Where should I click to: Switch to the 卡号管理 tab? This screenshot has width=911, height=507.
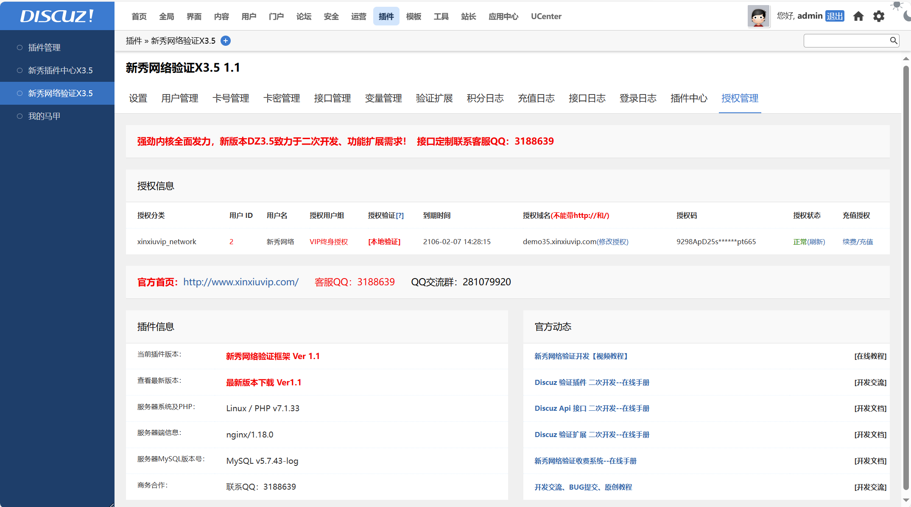tap(231, 98)
